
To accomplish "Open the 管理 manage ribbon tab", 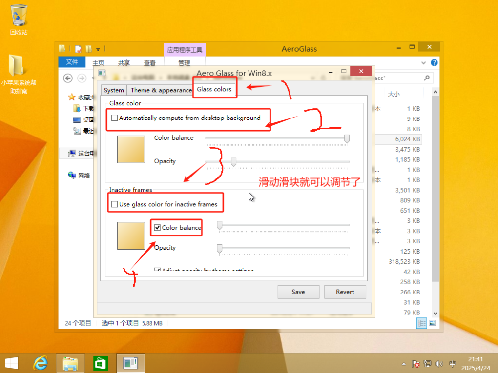I will coord(184,63).
